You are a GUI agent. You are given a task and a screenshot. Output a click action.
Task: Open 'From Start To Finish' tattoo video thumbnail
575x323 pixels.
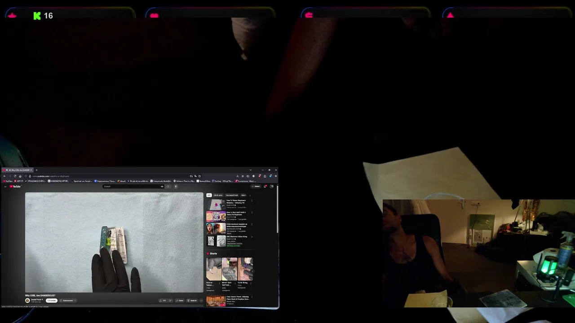(216, 216)
